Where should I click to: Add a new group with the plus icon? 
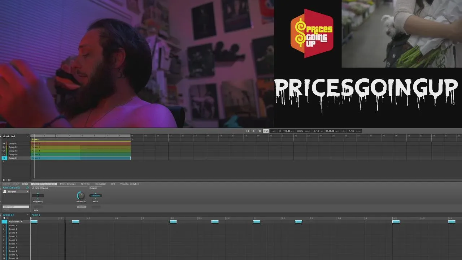click(4, 161)
